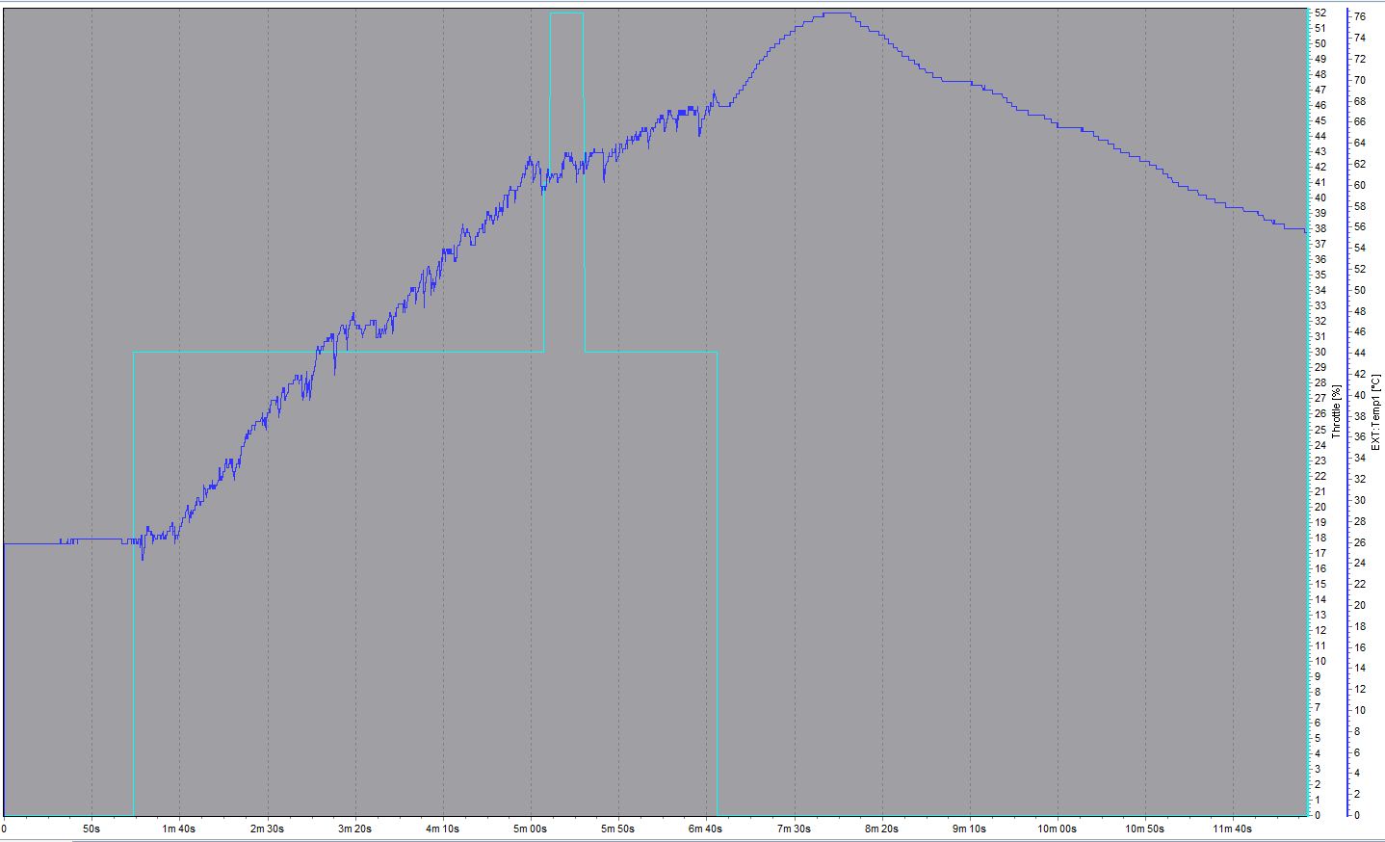Select the 5m 00s time marker
This screenshot has height=842, width=1385.
click(530, 828)
